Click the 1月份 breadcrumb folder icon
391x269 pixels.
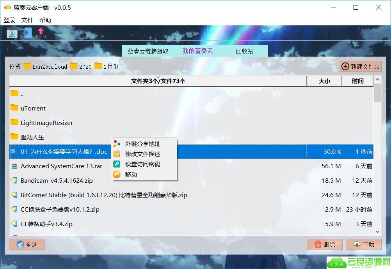(98, 66)
